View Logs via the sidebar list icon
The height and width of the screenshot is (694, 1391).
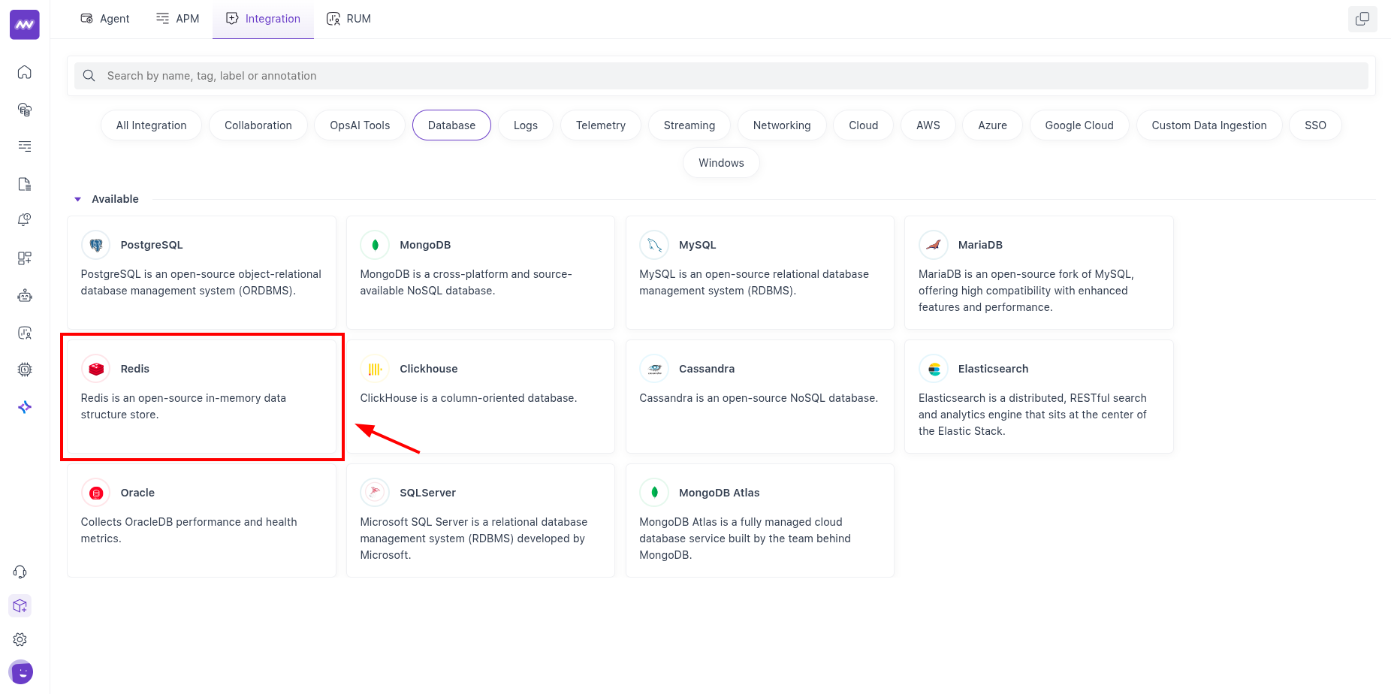point(25,146)
